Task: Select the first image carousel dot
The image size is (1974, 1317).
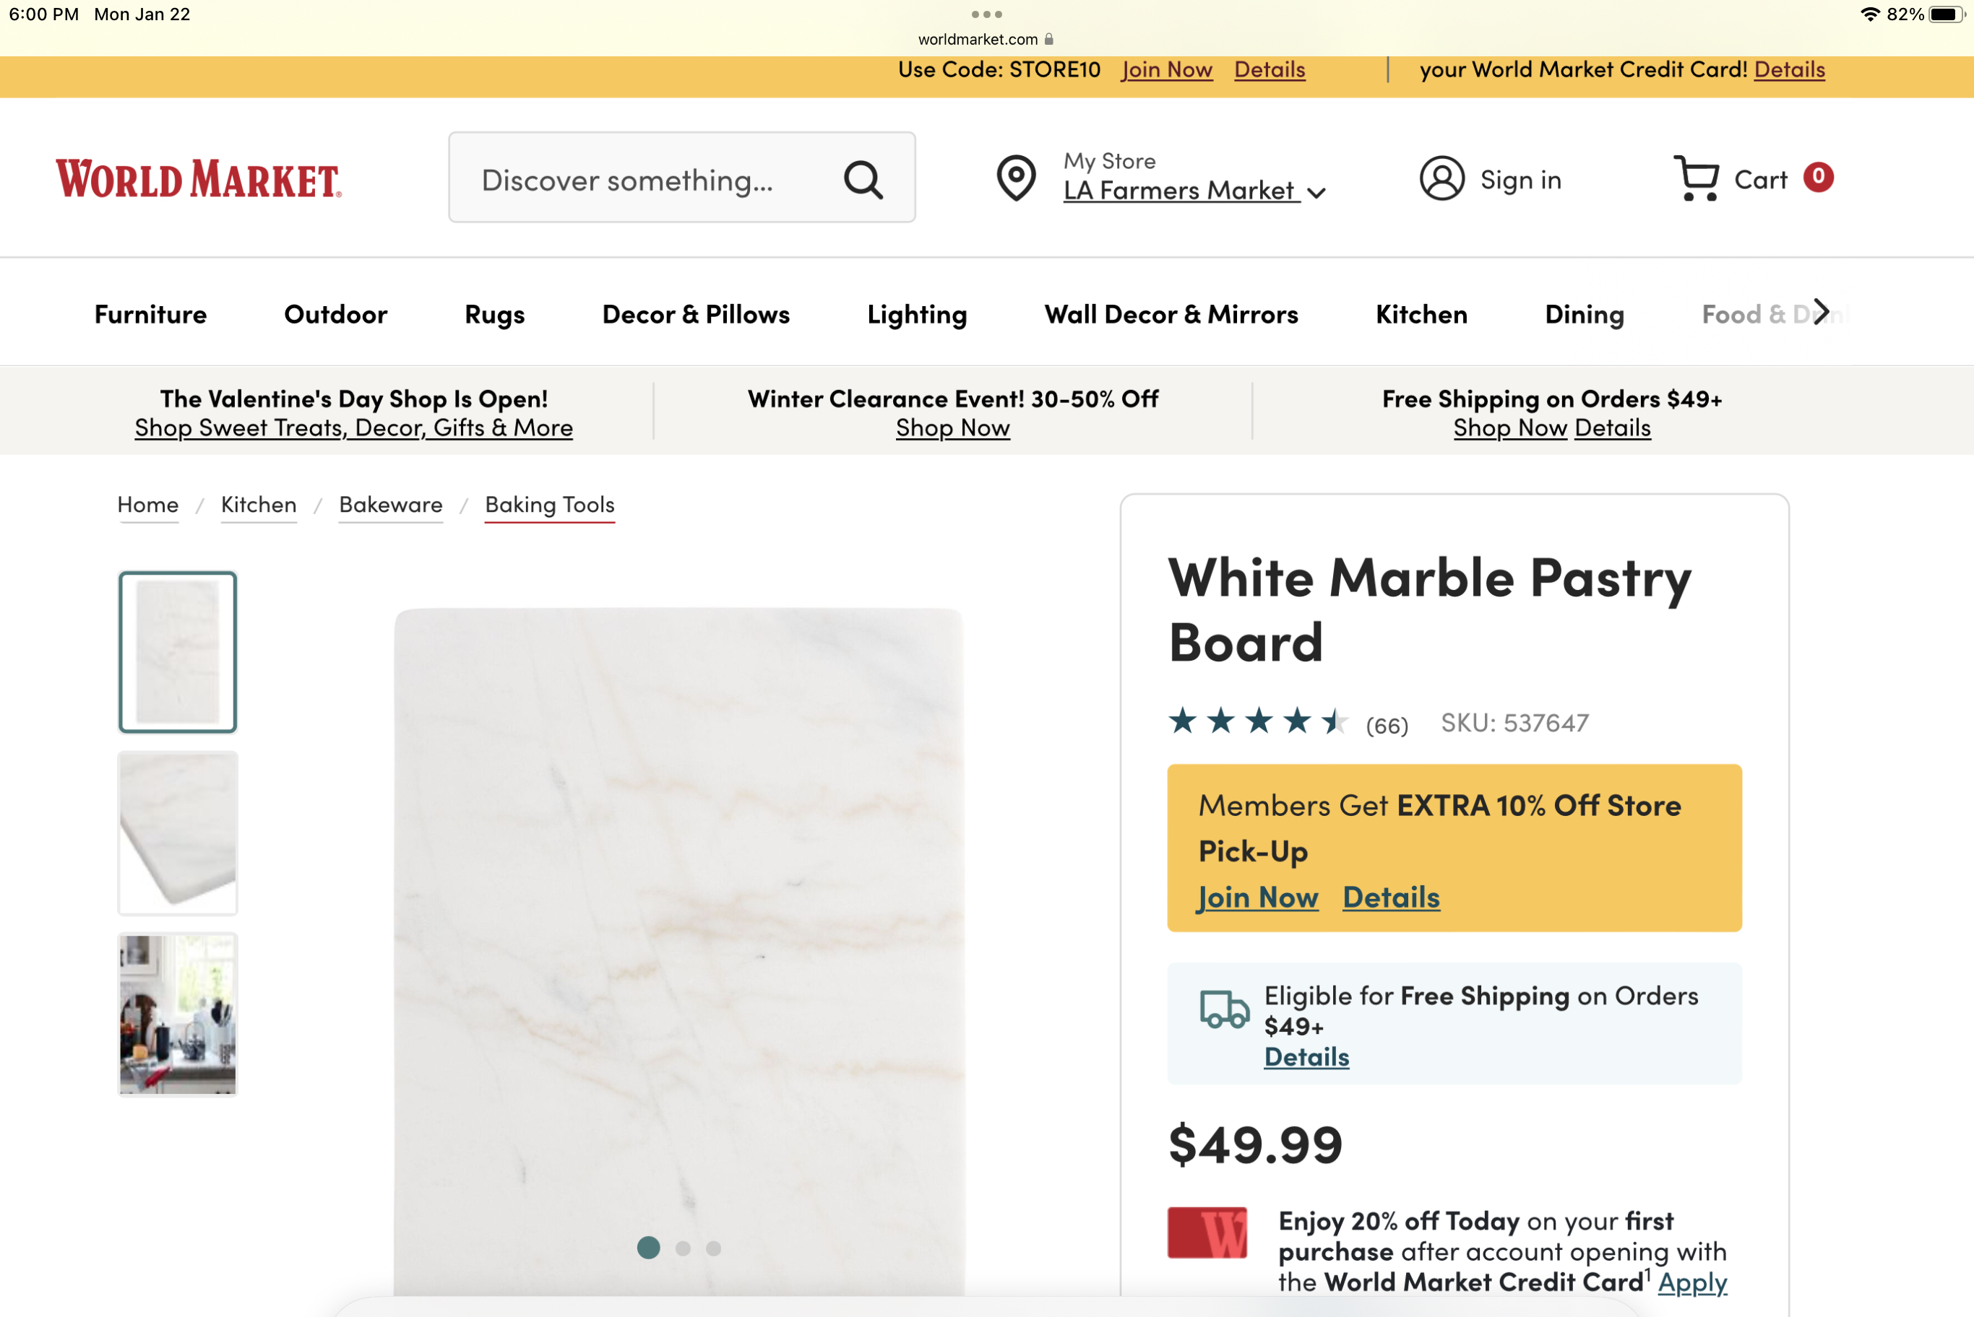Action: click(648, 1248)
